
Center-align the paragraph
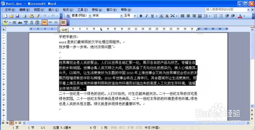[188, 16]
